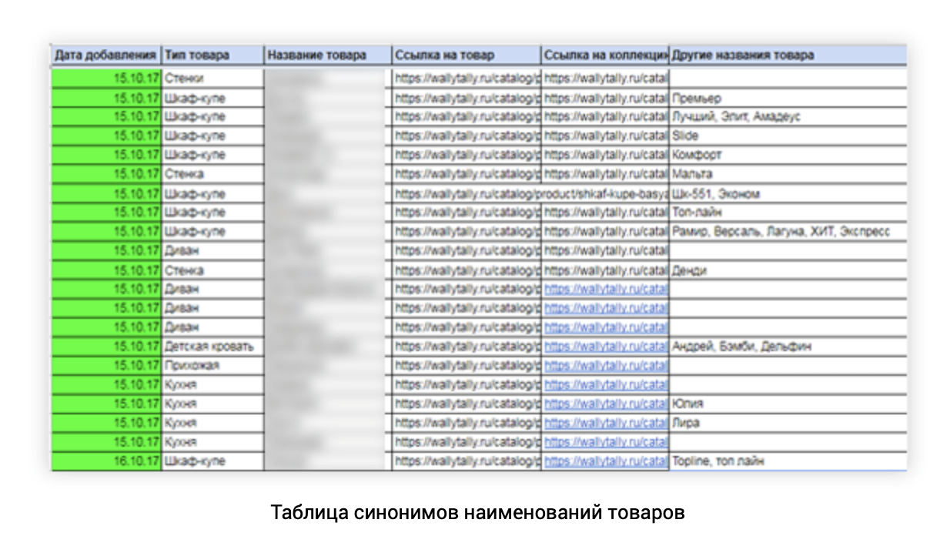The width and height of the screenshot is (950, 553).
Task: Click the "Ссылка на товар" column header
Action: click(x=467, y=55)
